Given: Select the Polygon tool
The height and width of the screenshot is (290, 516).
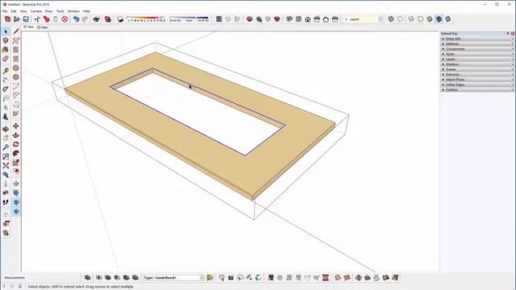Looking at the screenshot, I should pos(16,77).
